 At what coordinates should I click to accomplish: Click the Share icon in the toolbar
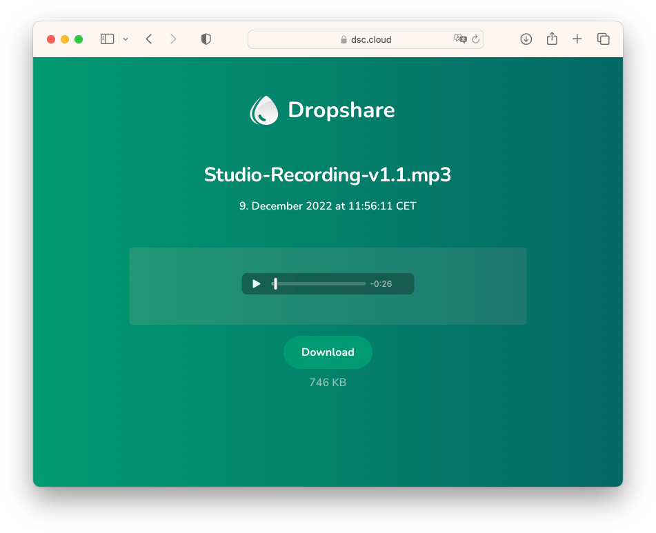tap(551, 39)
